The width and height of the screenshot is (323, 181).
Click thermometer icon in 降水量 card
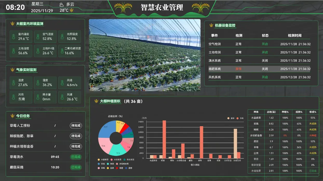point(38,97)
